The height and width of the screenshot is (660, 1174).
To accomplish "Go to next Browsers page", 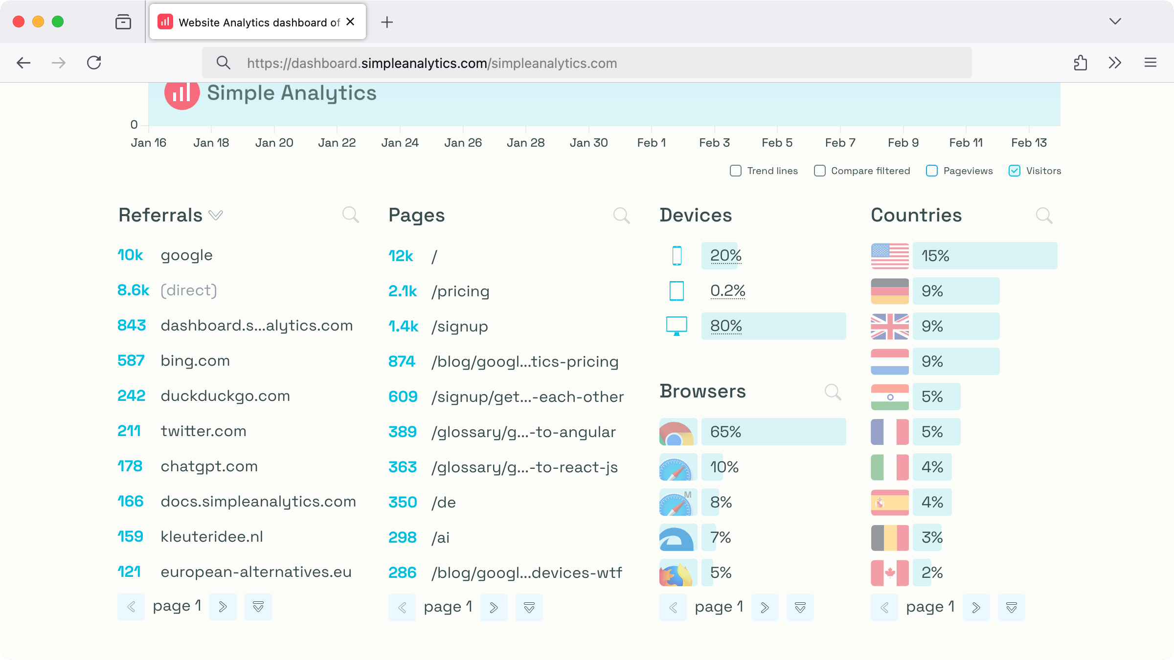I will tap(765, 608).
